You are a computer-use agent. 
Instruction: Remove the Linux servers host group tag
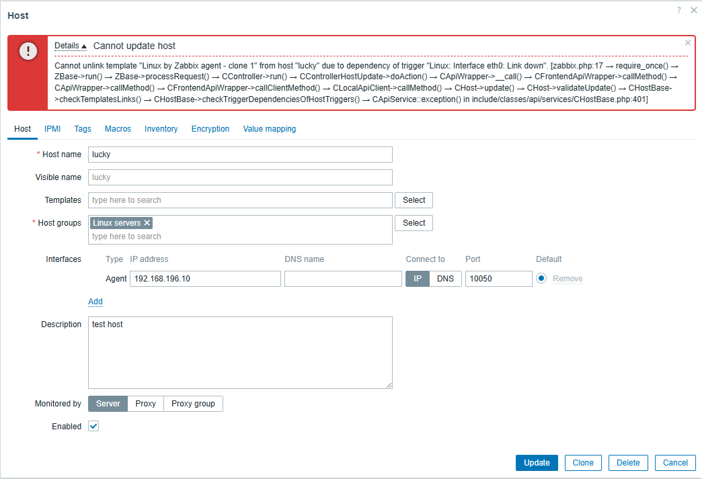pos(147,223)
